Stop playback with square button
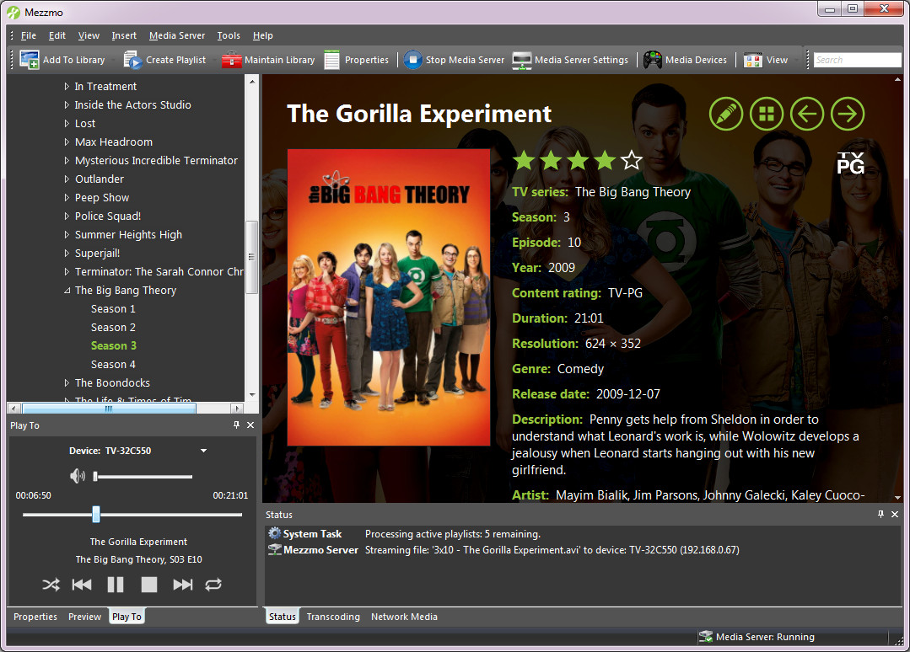910x652 pixels. [149, 585]
